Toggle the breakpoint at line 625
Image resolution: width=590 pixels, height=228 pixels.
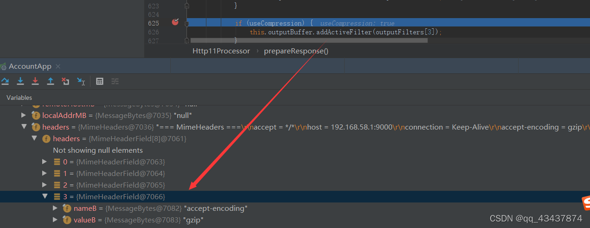point(175,22)
